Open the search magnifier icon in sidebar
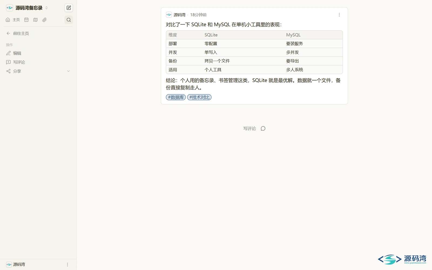The height and width of the screenshot is (270, 432). coord(69,20)
